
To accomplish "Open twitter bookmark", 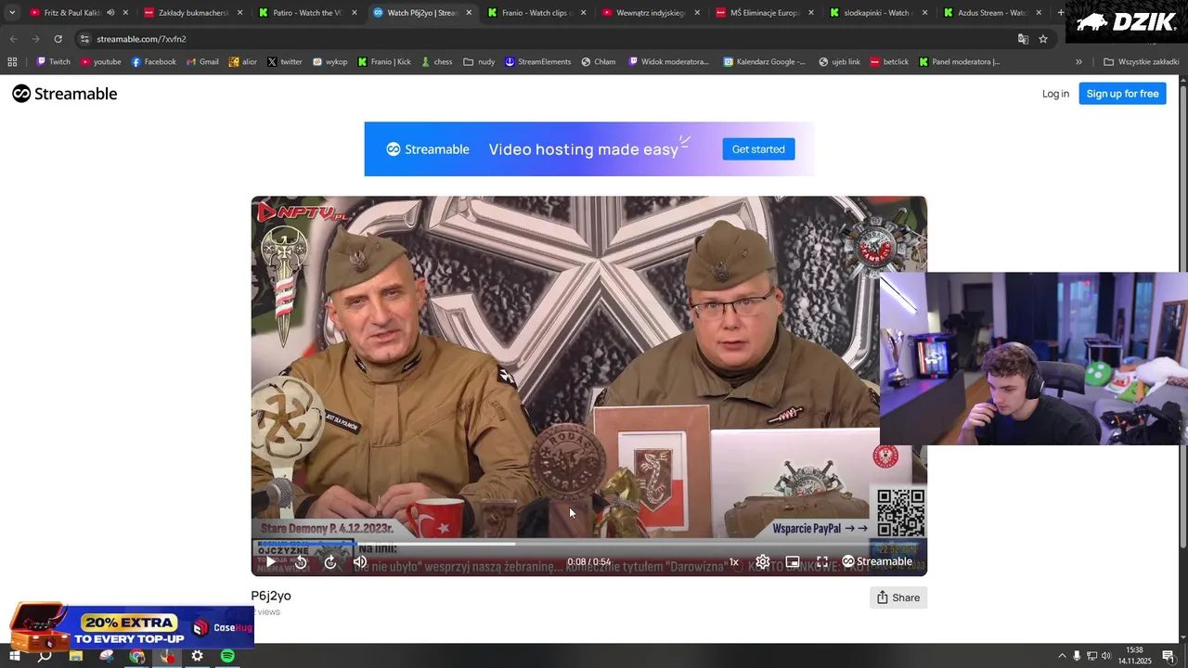I will 284,62.
